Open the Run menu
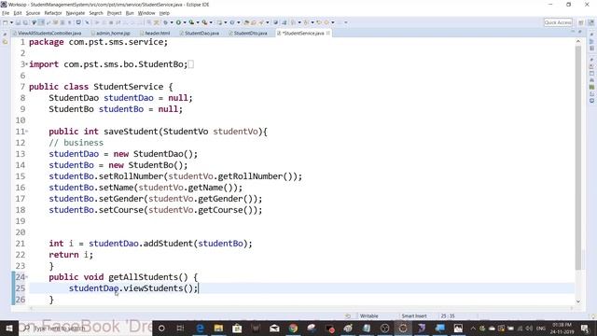Image resolution: width=597 pixels, height=336 pixels. [x=130, y=13]
